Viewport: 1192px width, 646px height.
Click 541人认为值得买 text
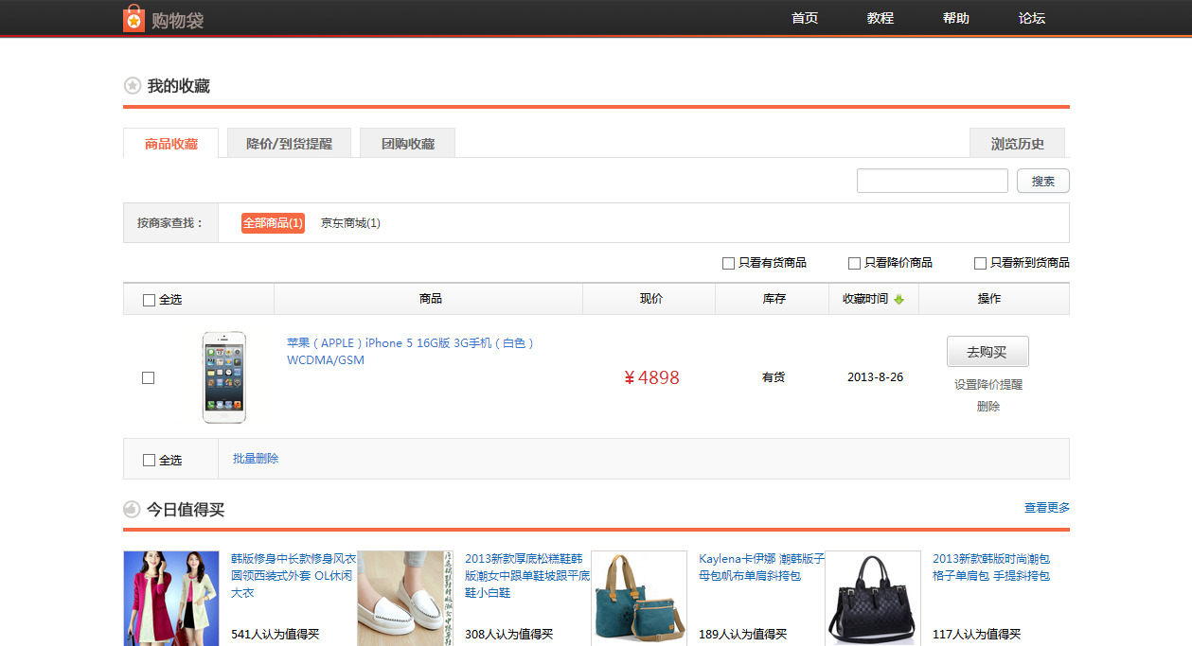[x=276, y=635]
